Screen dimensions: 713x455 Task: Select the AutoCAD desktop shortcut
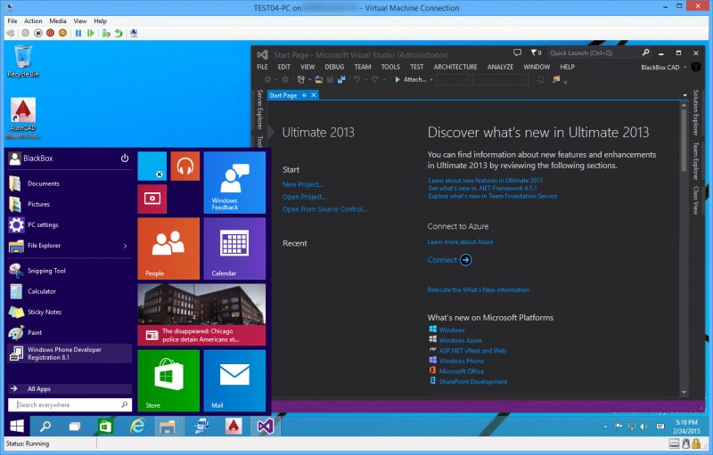23,118
